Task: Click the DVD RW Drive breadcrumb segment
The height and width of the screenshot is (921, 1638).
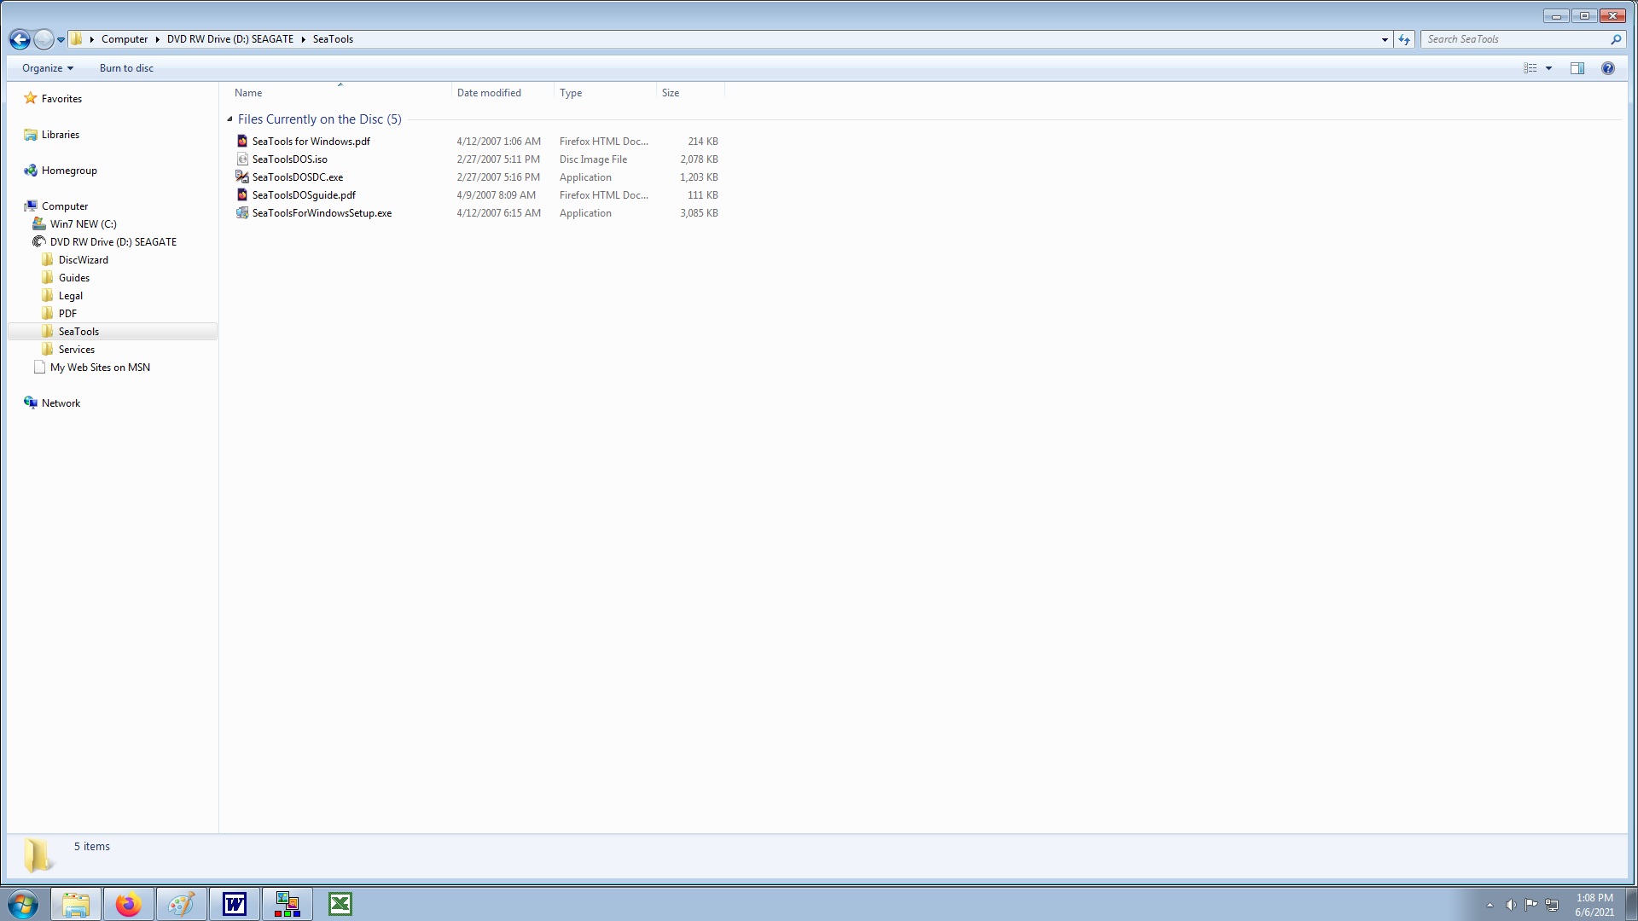Action: (x=229, y=39)
